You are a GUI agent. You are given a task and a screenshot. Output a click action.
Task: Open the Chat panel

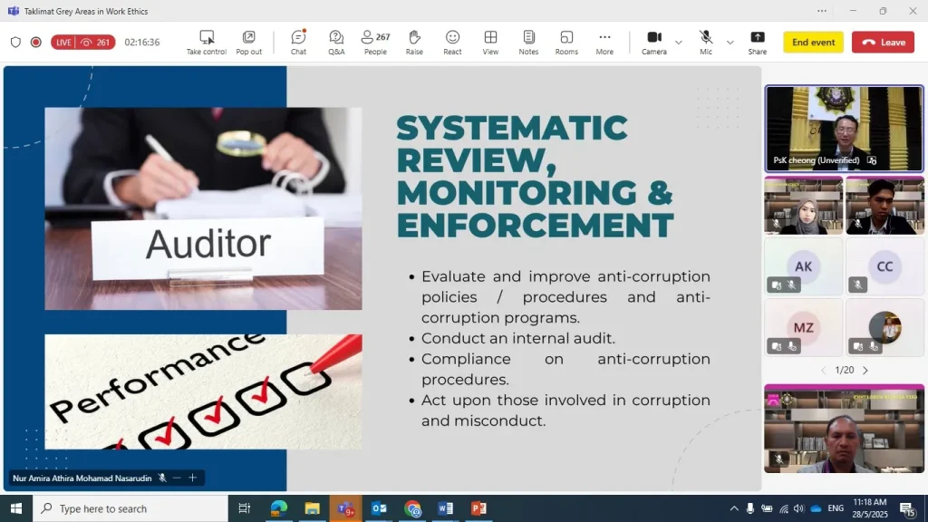(x=298, y=42)
